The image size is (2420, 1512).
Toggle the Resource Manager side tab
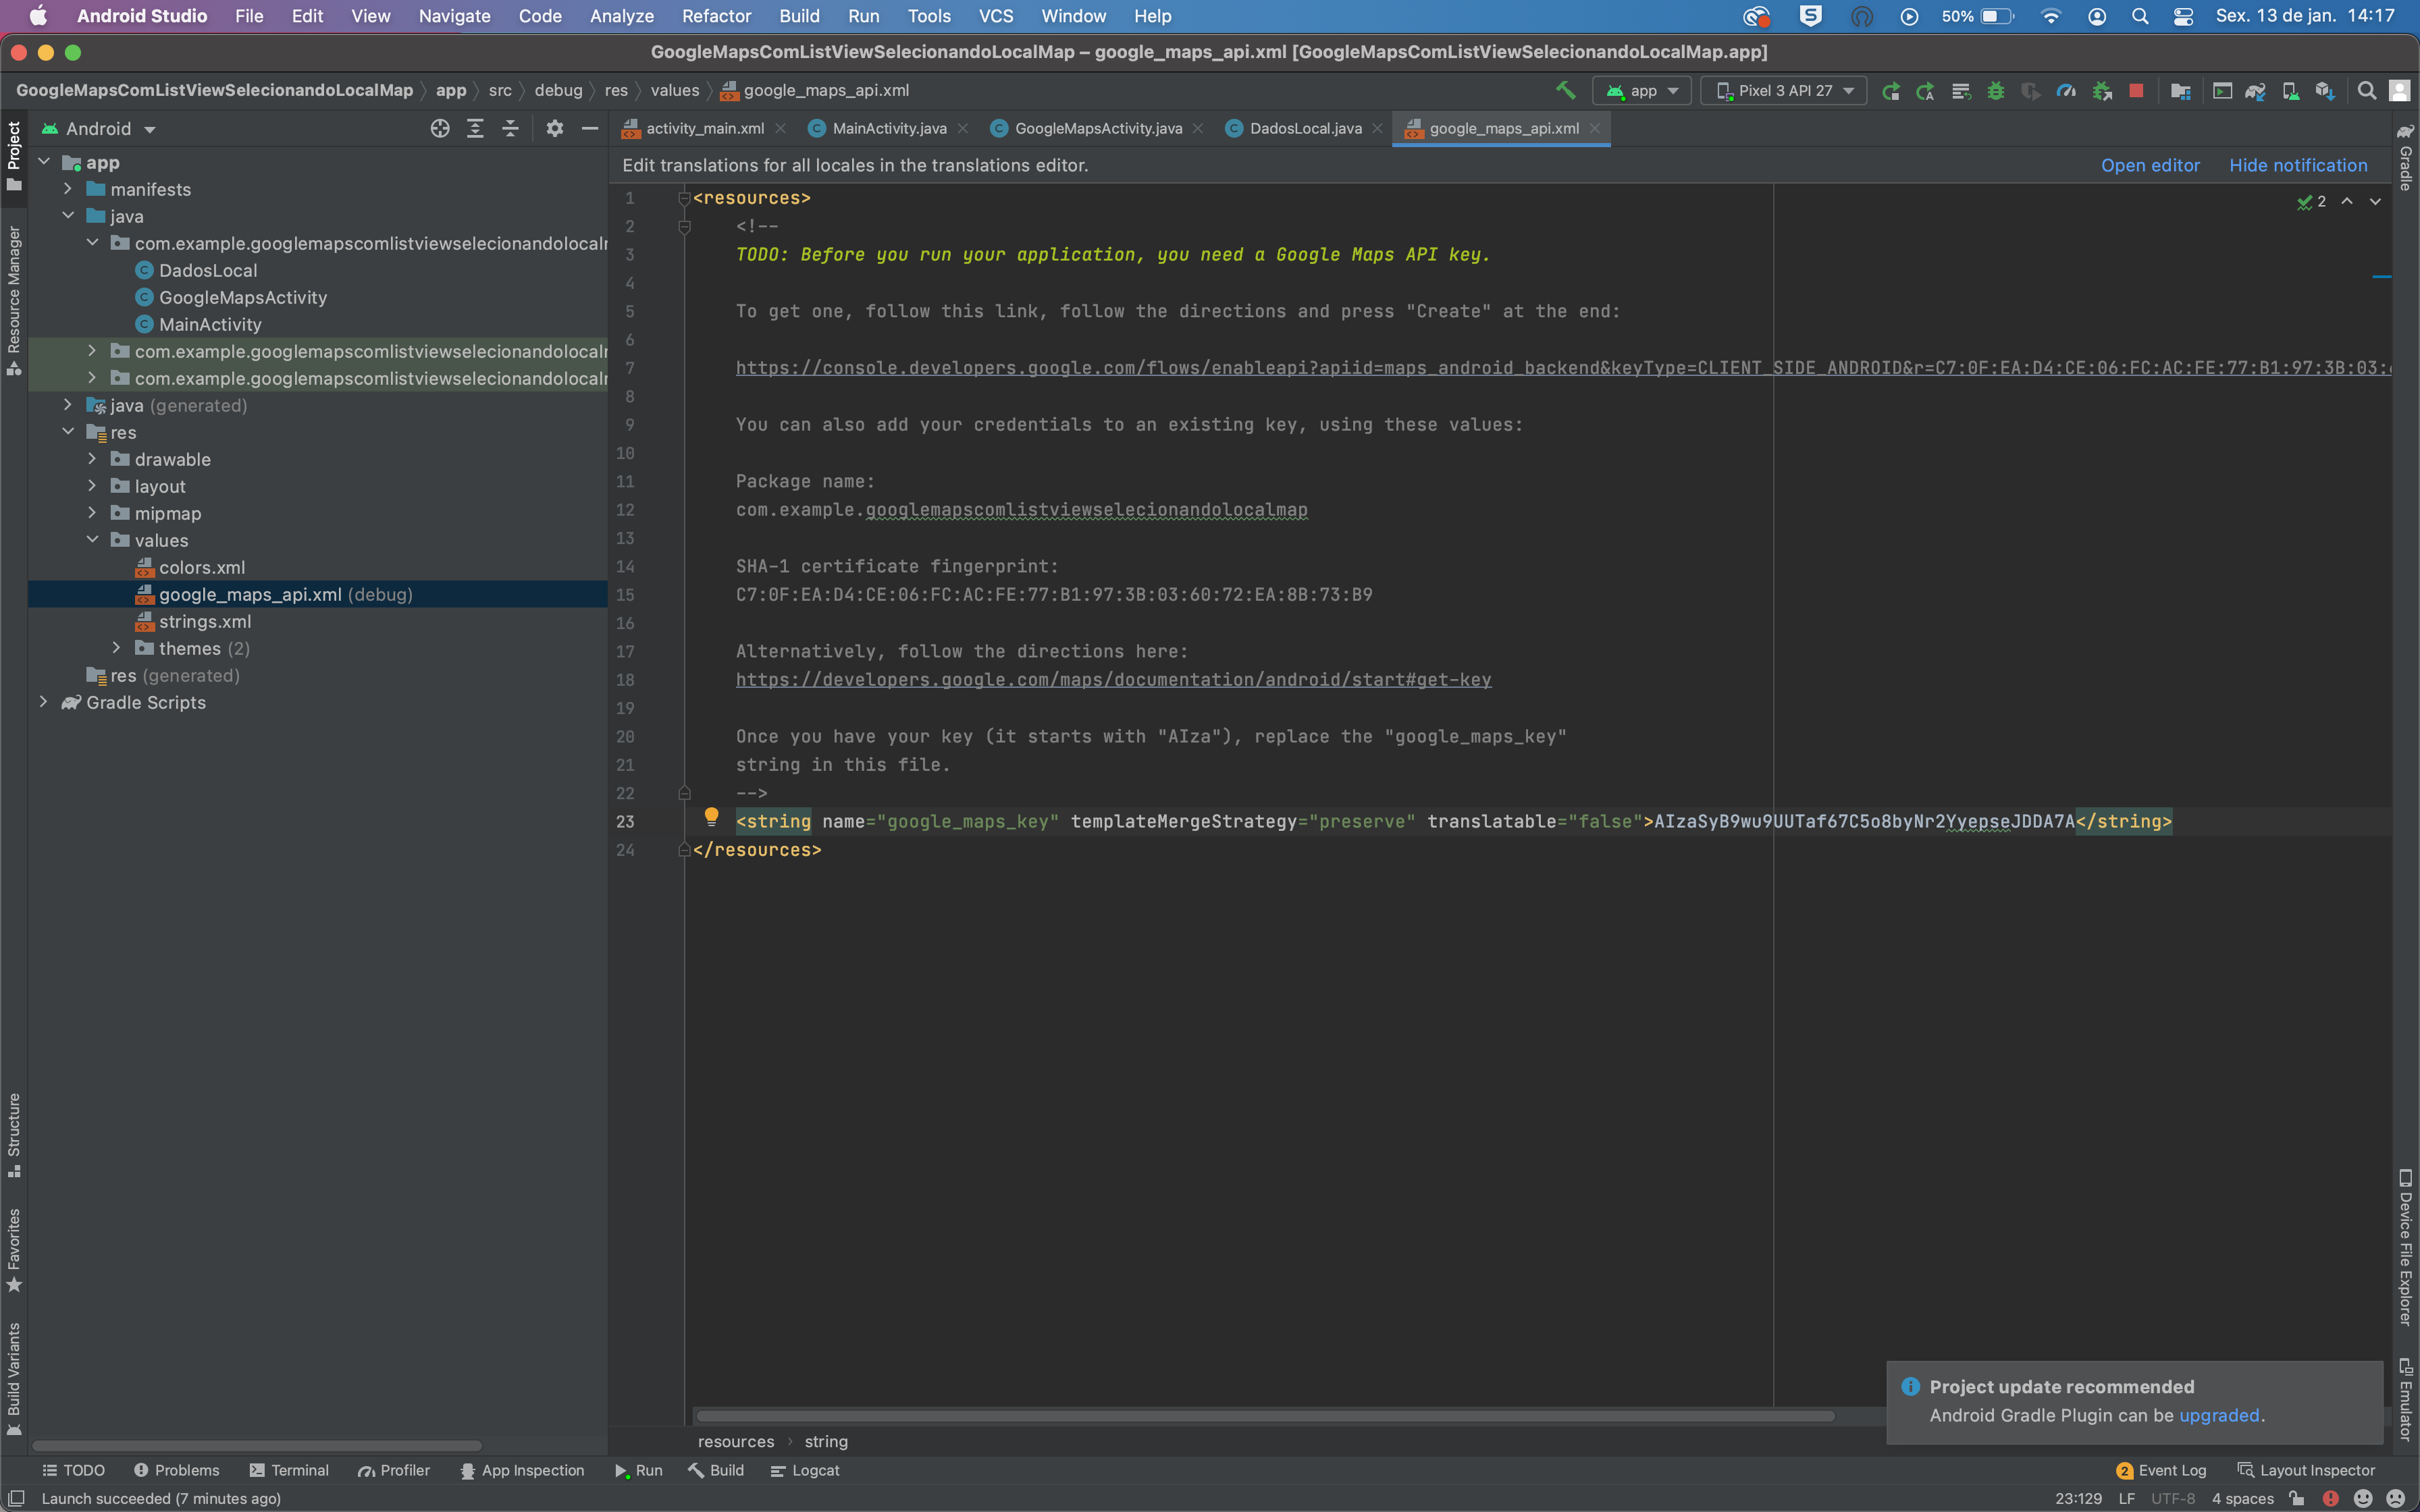point(14,300)
